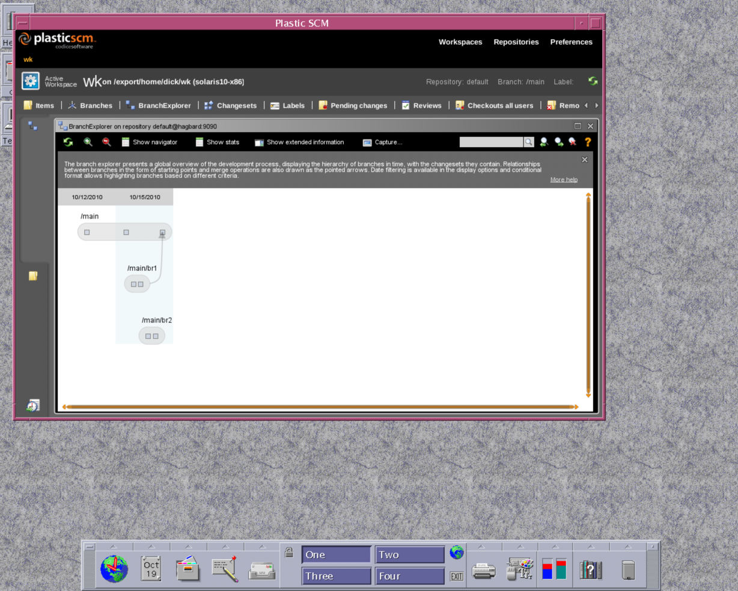Open the Oct 19 calendar icon
Image resolution: width=738 pixels, height=591 pixels.
(x=151, y=568)
